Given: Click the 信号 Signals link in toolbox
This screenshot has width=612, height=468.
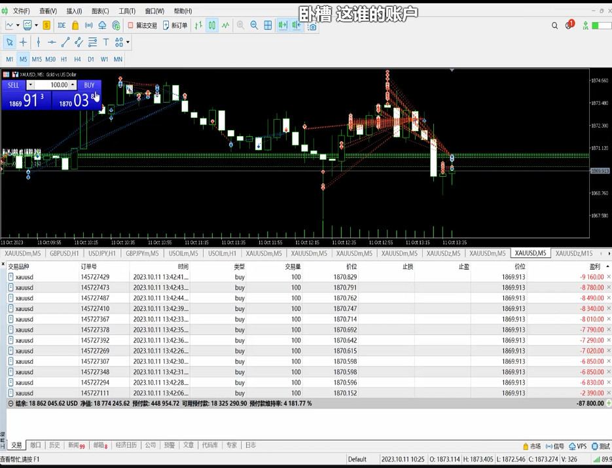Looking at the screenshot, I should tap(555, 446).
